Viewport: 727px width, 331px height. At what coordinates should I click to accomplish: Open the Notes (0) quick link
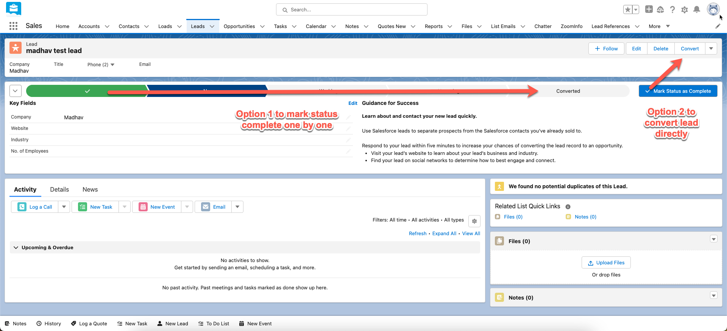tap(585, 217)
